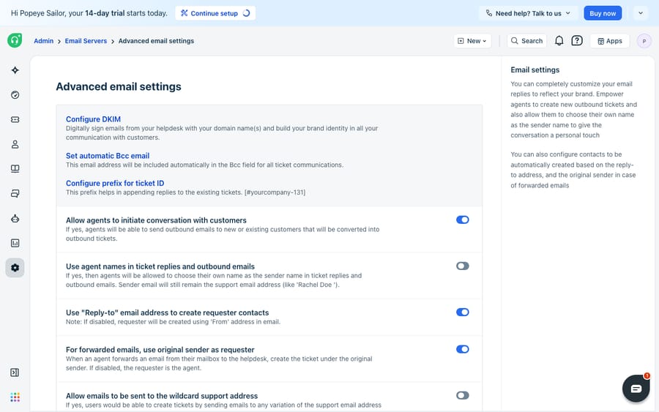The width and height of the screenshot is (659, 412).
Task: Collapse the trial banner chevron
Action: (x=641, y=13)
